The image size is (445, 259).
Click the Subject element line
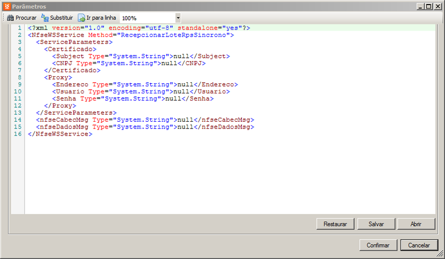click(141, 56)
